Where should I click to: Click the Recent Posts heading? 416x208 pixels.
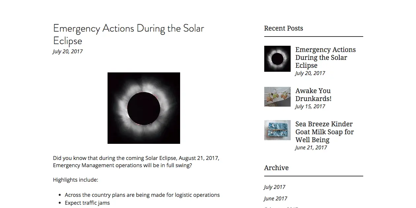click(x=283, y=28)
